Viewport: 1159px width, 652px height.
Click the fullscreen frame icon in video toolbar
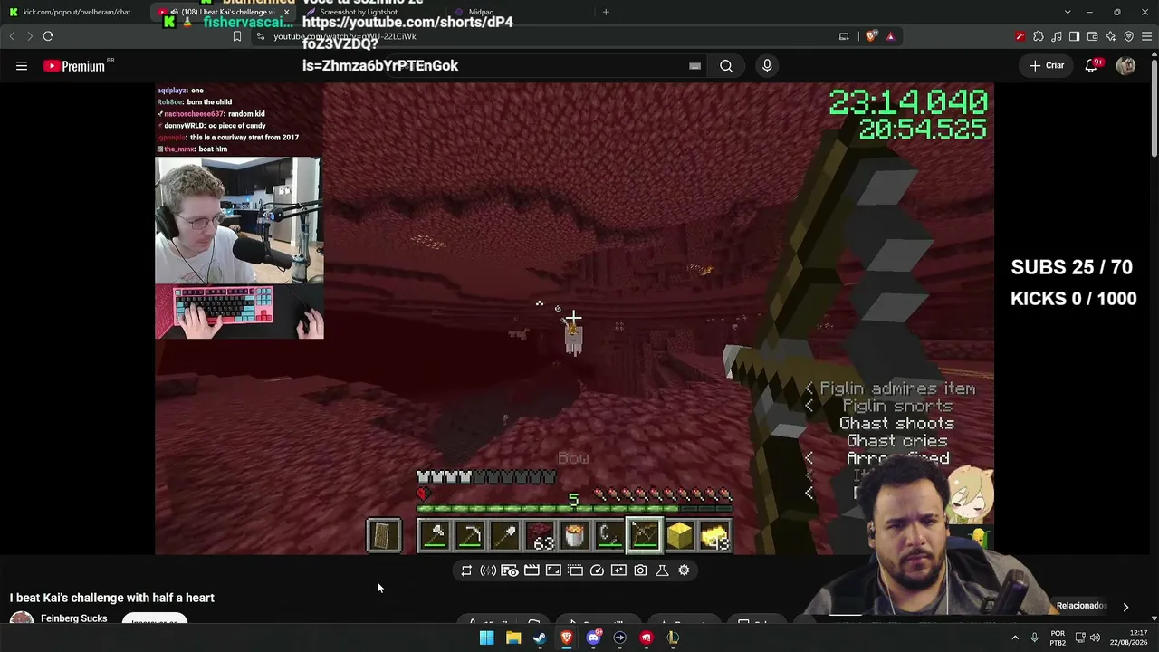click(x=553, y=570)
